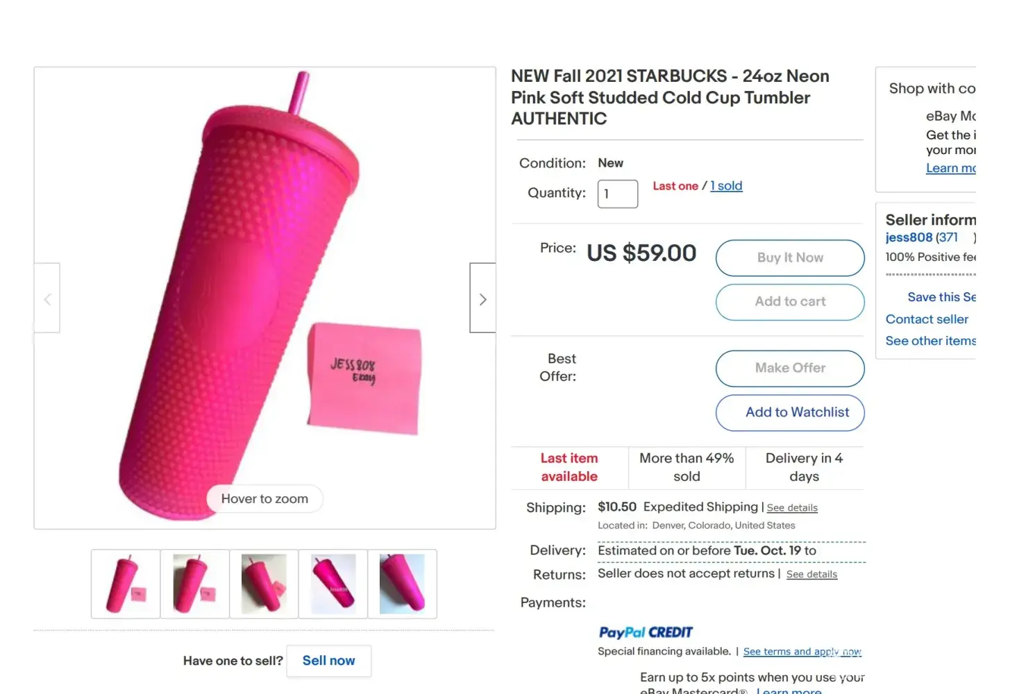Go to previous product image arrow
1010x694 pixels.
click(47, 299)
